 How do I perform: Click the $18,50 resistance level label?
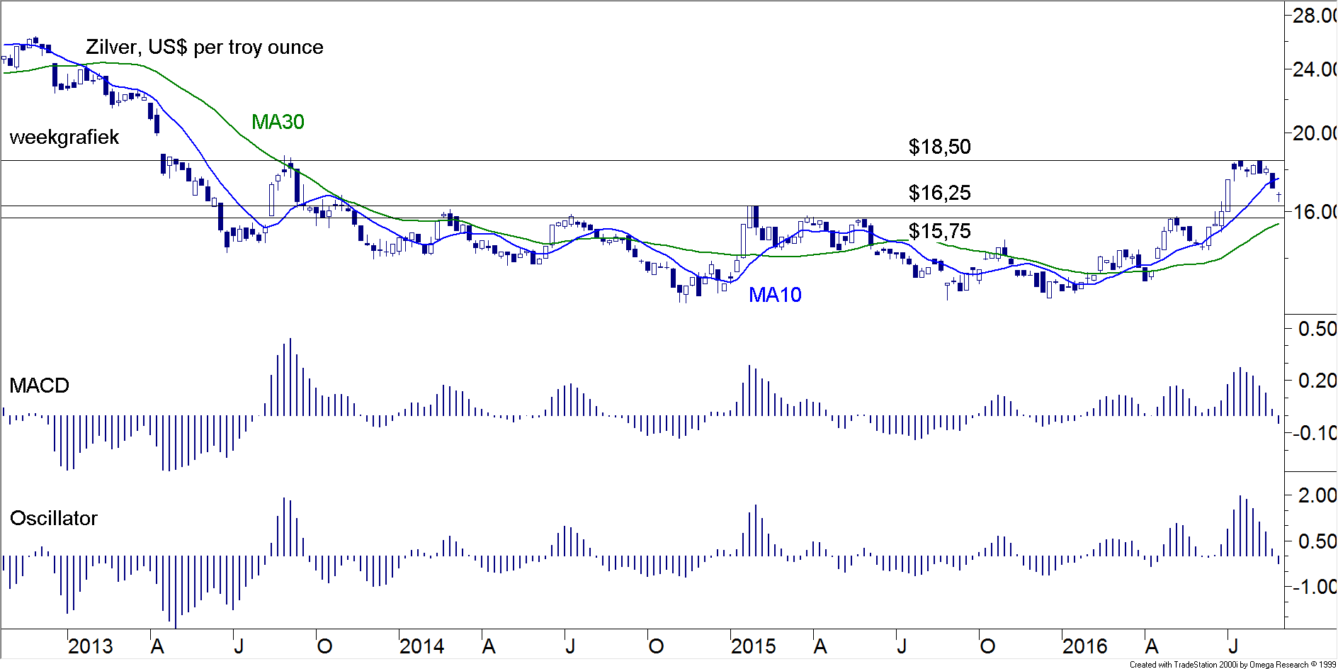point(939,147)
